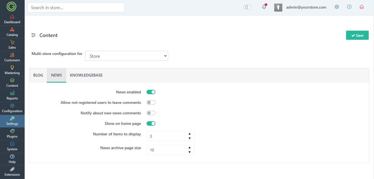
Task: Click the notifications bell icon
Action: (264, 7)
